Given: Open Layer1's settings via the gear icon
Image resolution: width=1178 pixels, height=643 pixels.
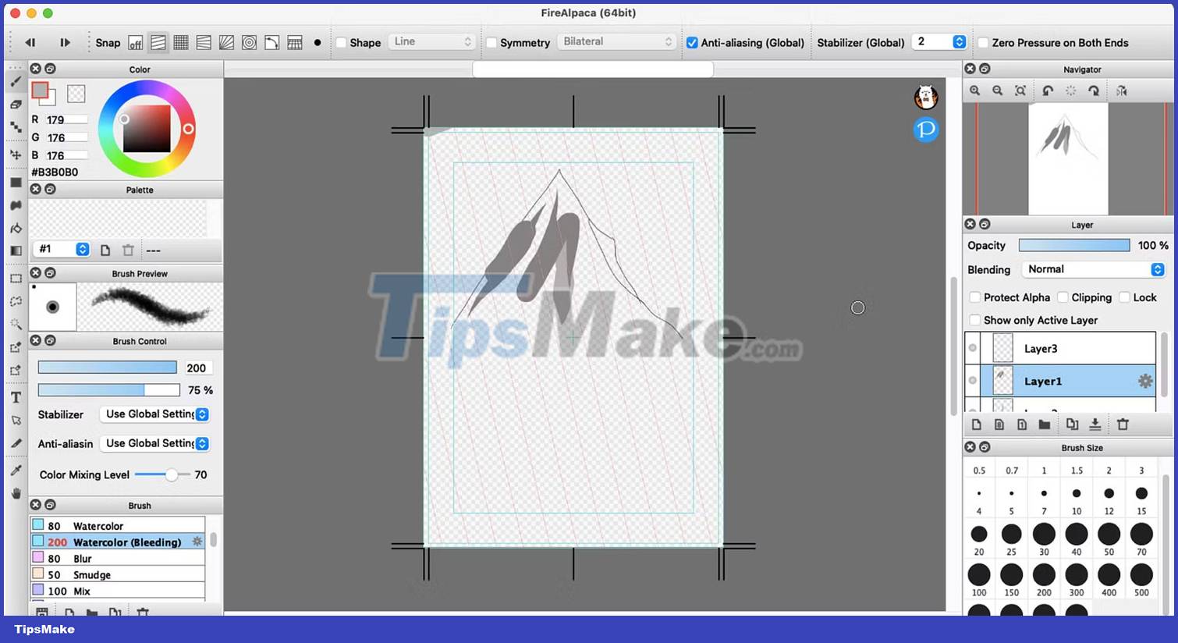Looking at the screenshot, I should coord(1145,381).
